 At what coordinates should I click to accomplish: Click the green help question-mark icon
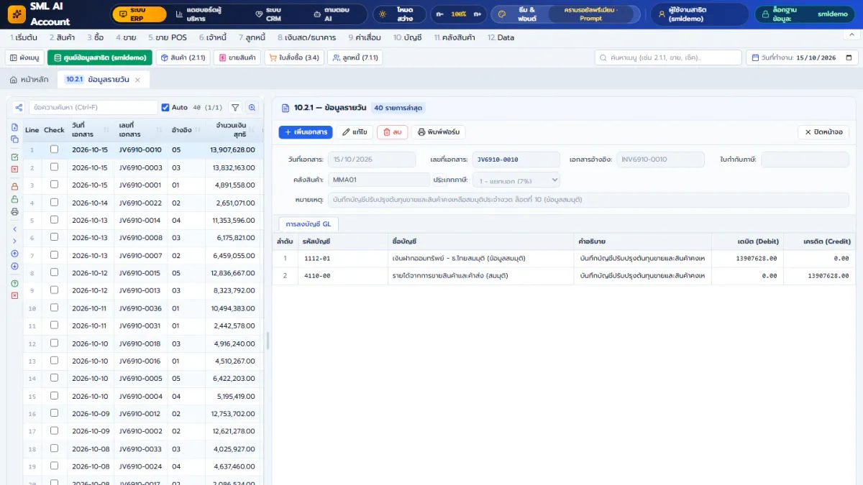14,283
